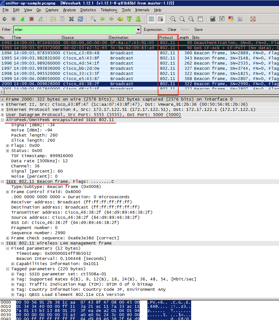This screenshot has height=320, width=279.
Task: Restart the running live capture
Action: [x=41, y=19]
